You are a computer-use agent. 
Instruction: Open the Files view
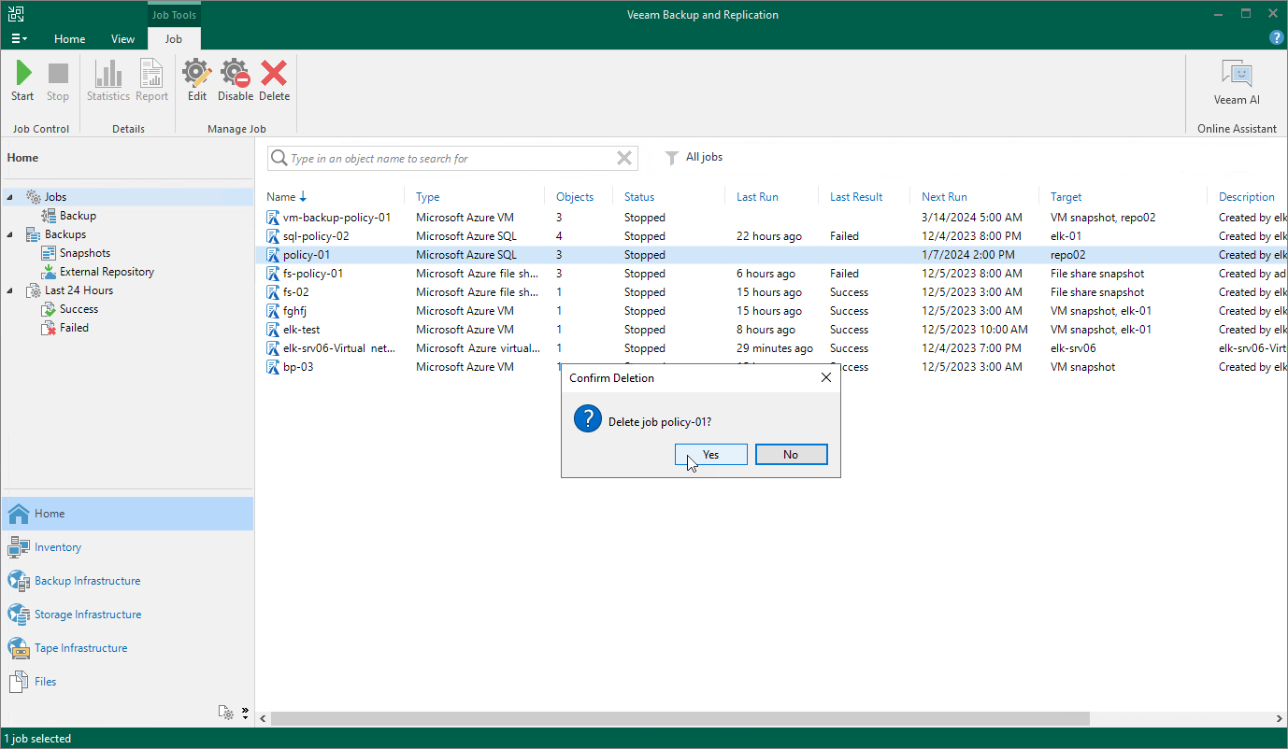pyautogui.click(x=127, y=682)
